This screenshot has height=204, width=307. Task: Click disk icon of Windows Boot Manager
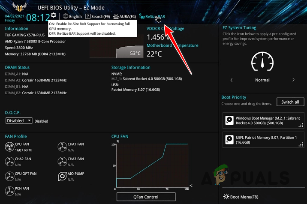click(229, 120)
